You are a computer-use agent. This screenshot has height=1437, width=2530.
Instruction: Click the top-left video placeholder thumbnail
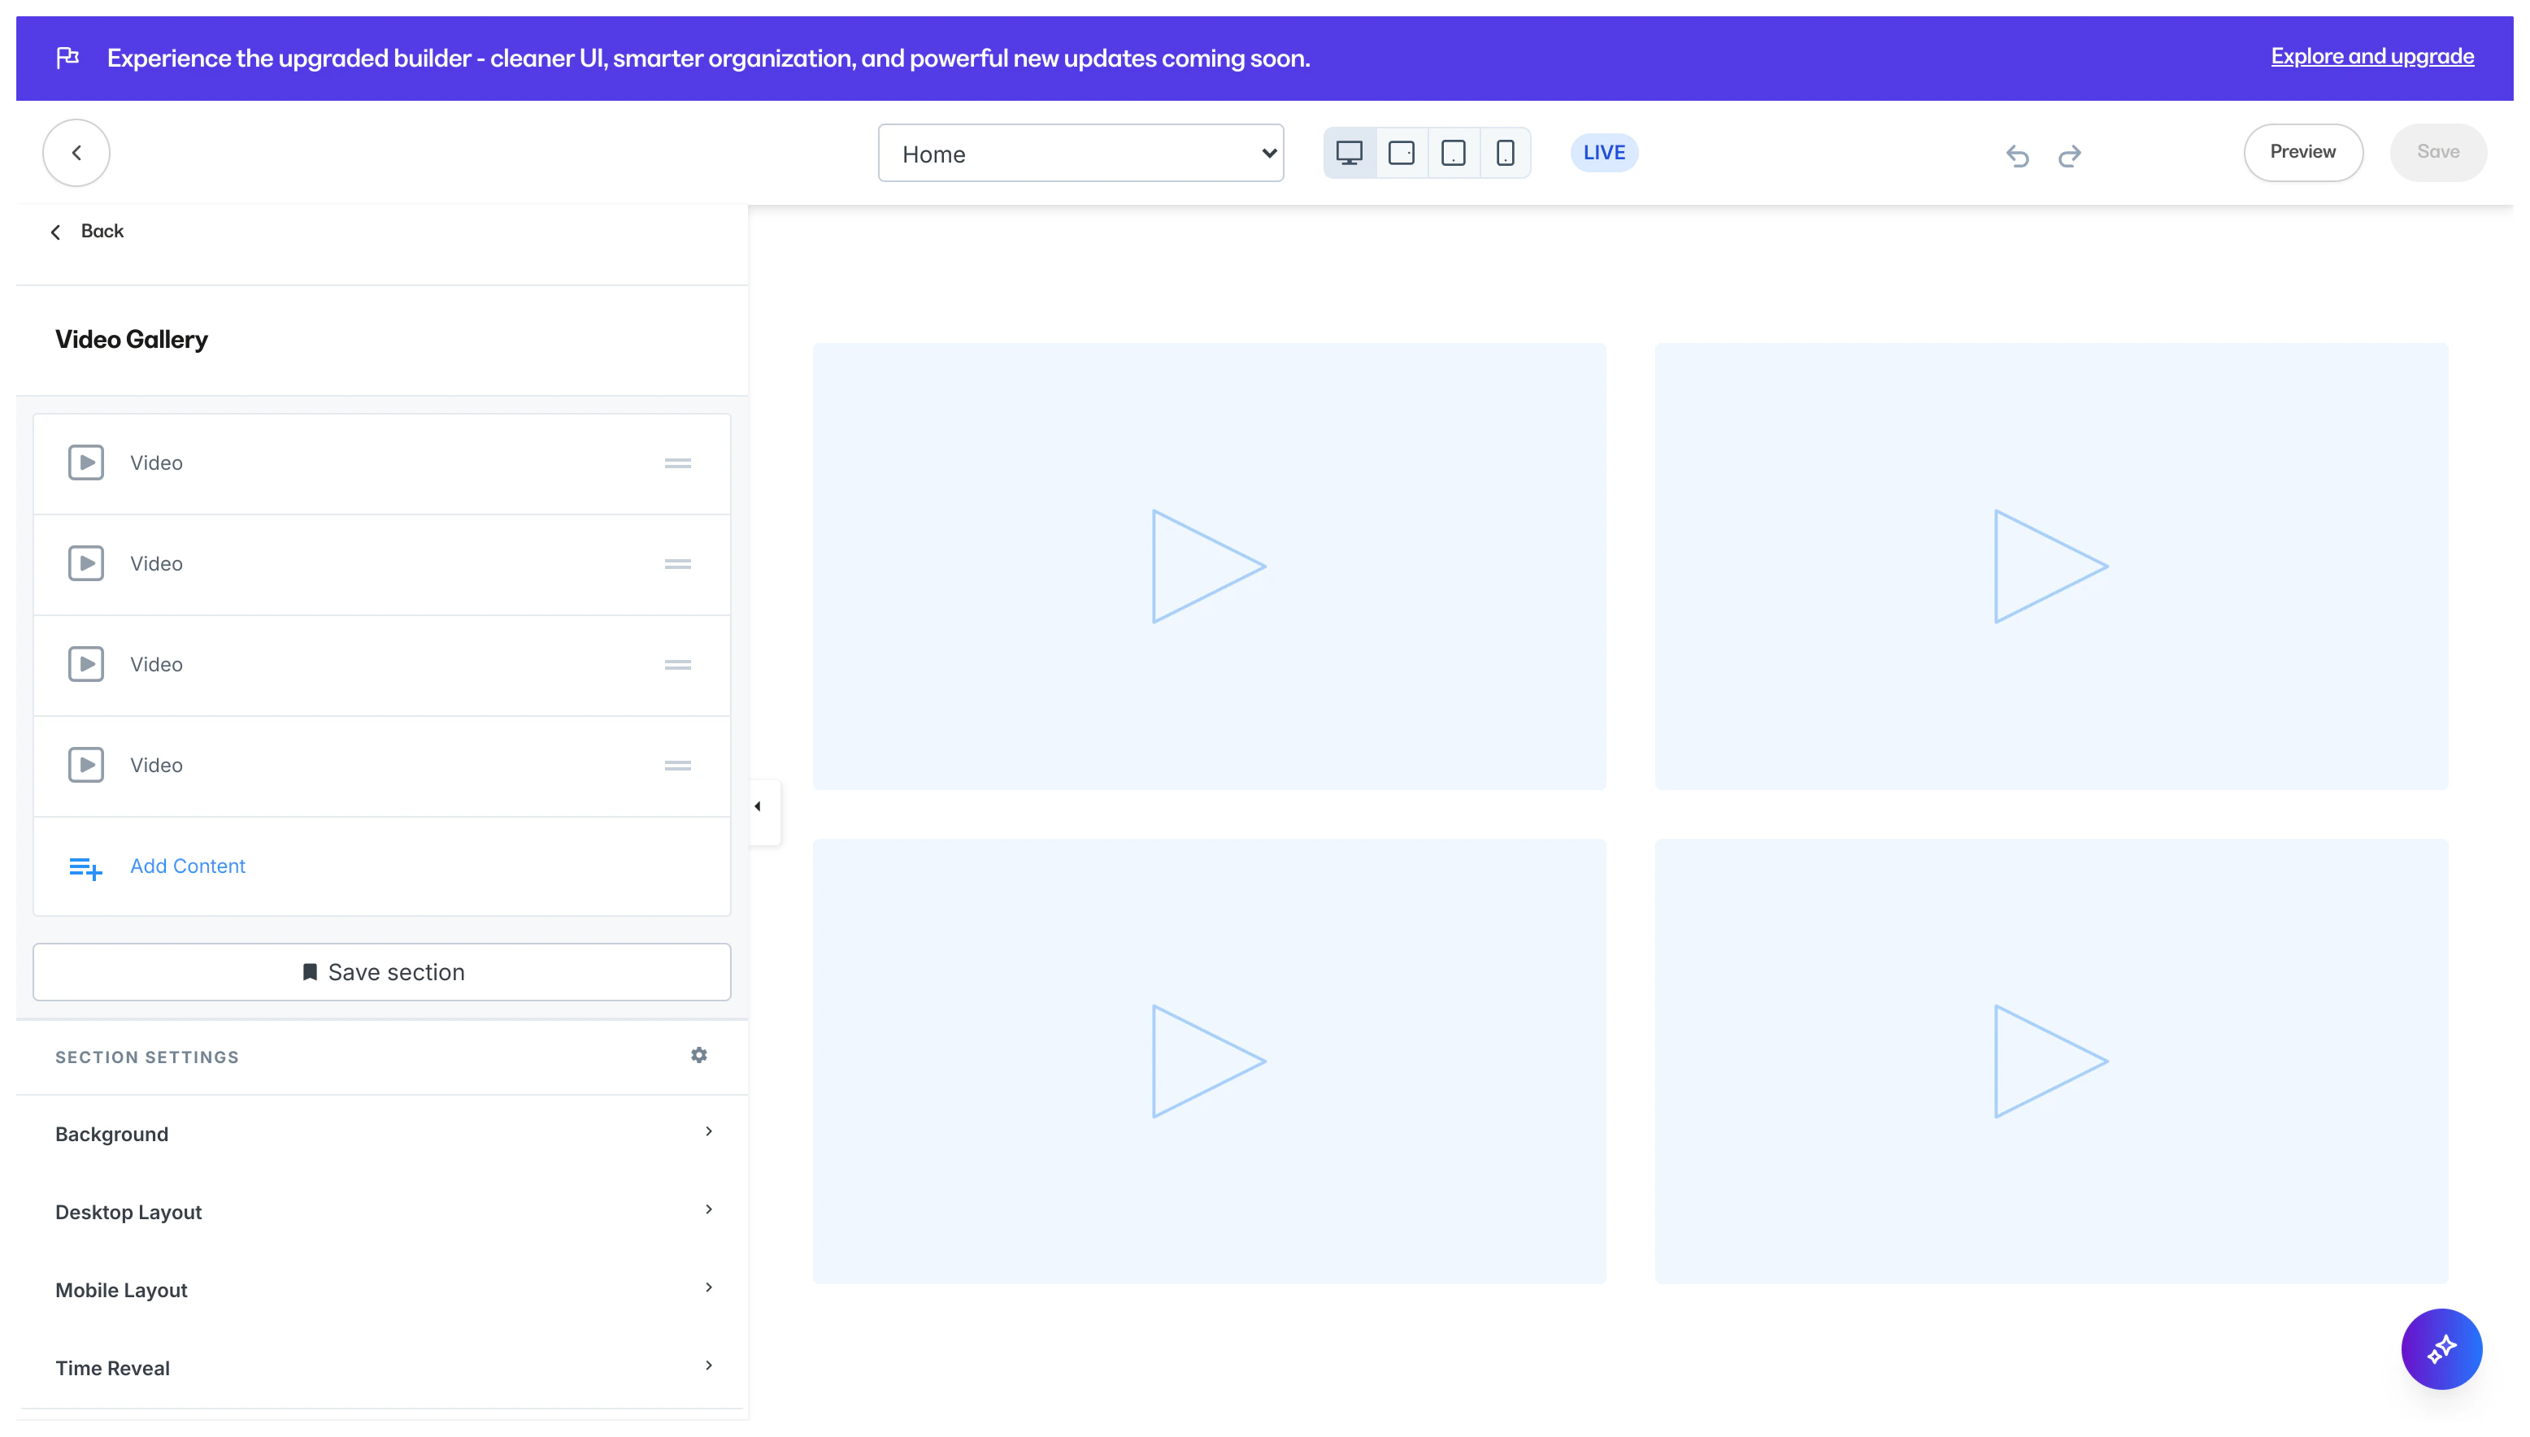pos(1208,566)
